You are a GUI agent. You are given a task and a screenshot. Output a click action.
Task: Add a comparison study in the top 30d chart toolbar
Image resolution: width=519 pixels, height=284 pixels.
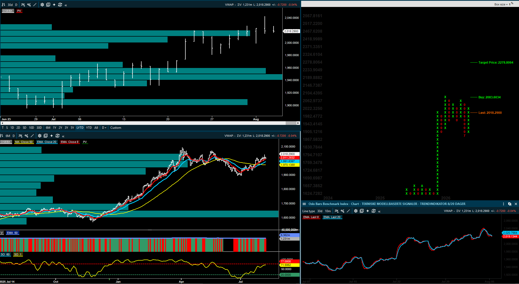(29, 5)
